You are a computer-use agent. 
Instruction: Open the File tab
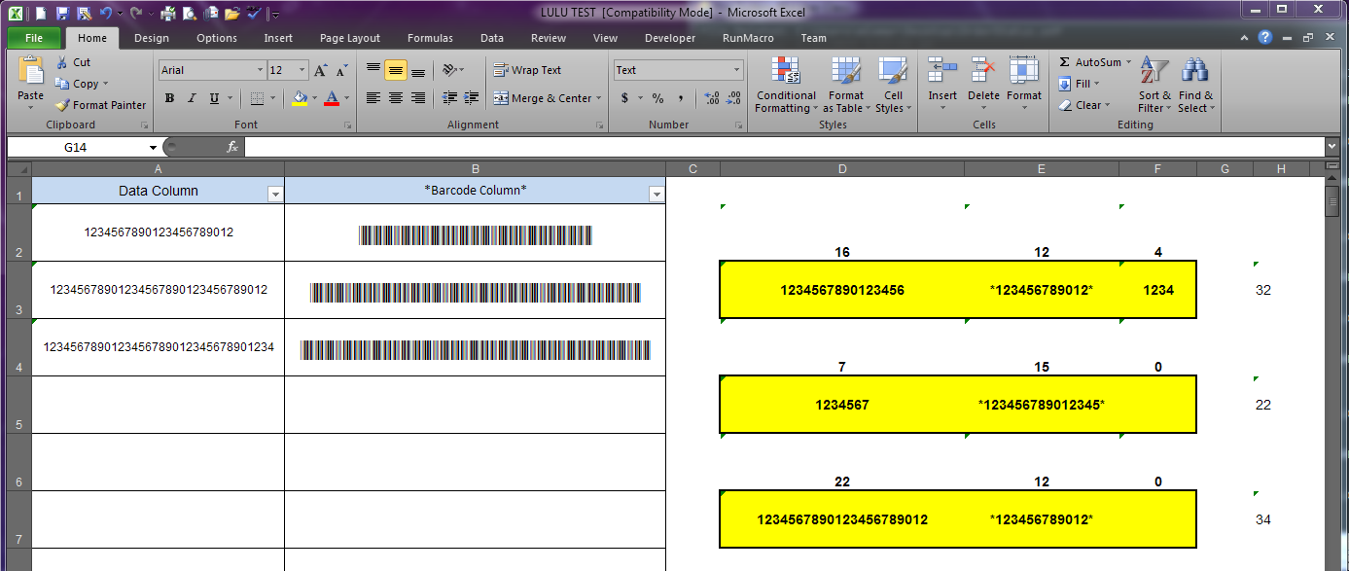click(x=34, y=38)
